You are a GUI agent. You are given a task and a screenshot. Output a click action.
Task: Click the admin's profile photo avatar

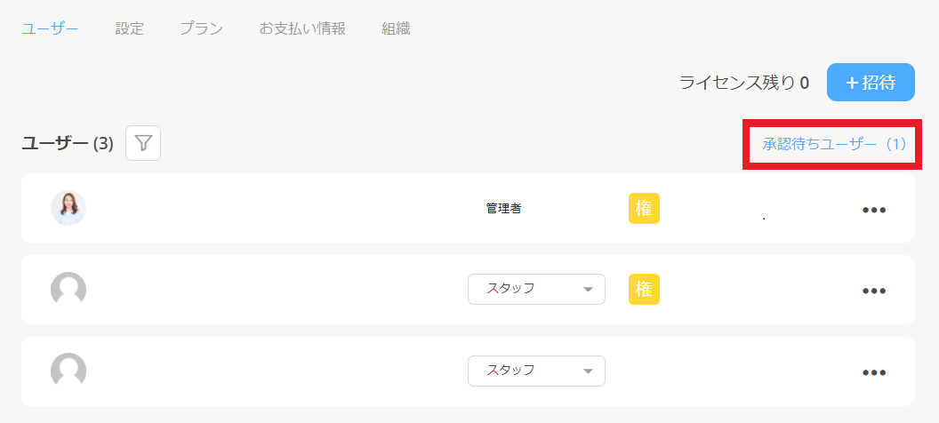(68, 208)
